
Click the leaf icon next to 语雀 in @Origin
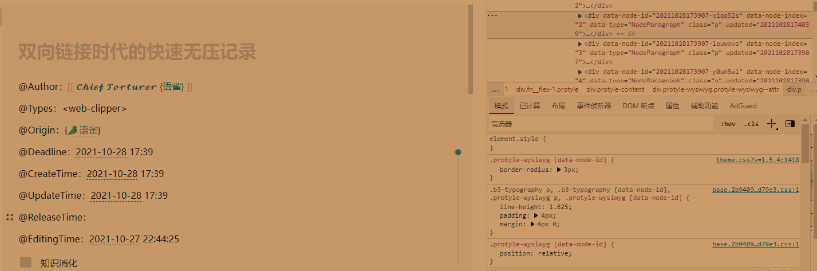coord(73,131)
